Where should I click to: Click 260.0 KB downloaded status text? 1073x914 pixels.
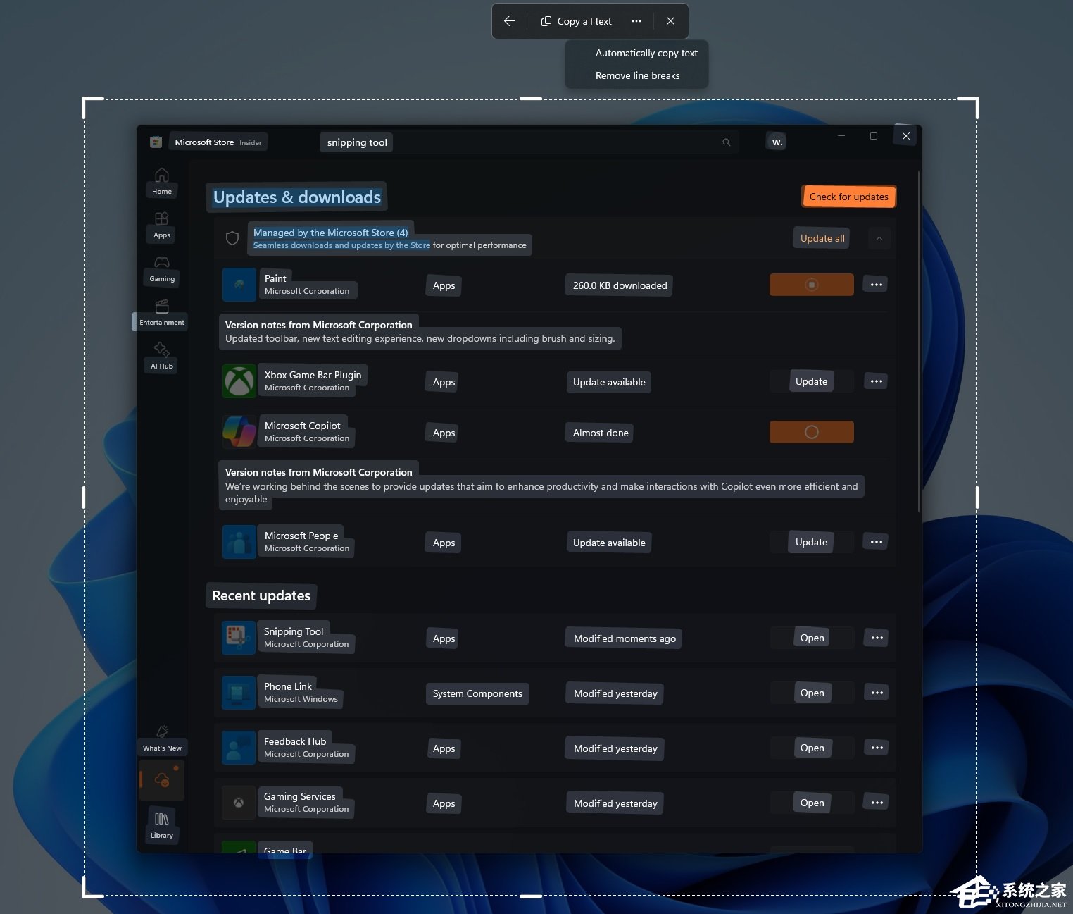[620, 285]
